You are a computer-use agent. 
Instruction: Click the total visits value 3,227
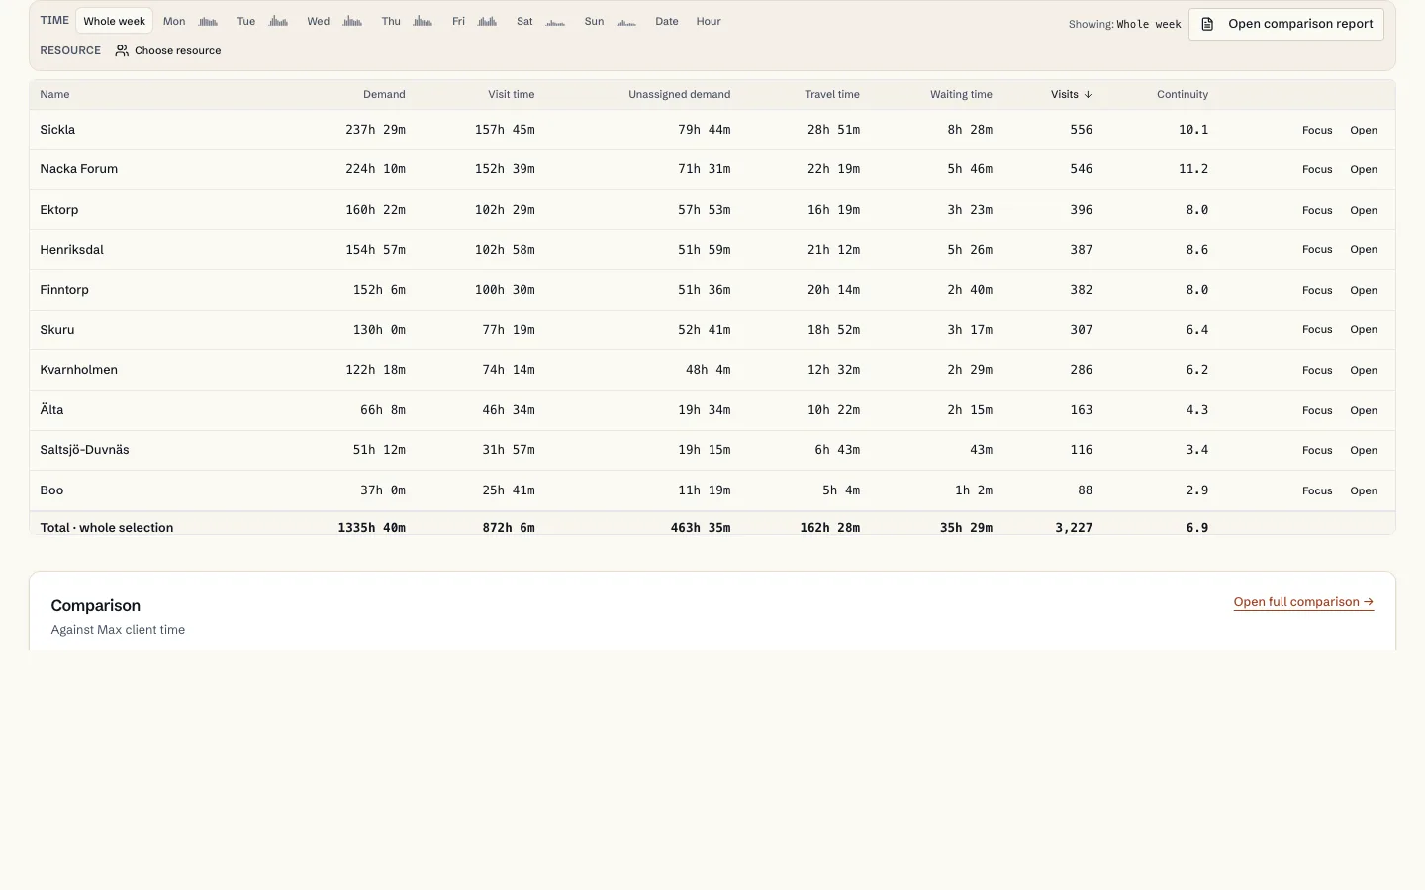(1074, 528)
